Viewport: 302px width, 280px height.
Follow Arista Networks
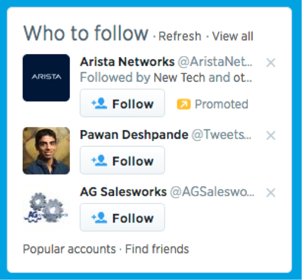pos(122,103)
